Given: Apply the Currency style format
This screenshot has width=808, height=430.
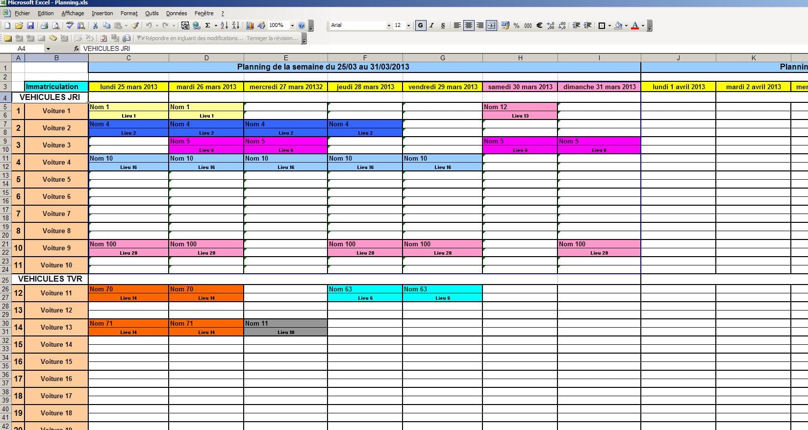Looking at the screenshot, I should click(505, 25).
